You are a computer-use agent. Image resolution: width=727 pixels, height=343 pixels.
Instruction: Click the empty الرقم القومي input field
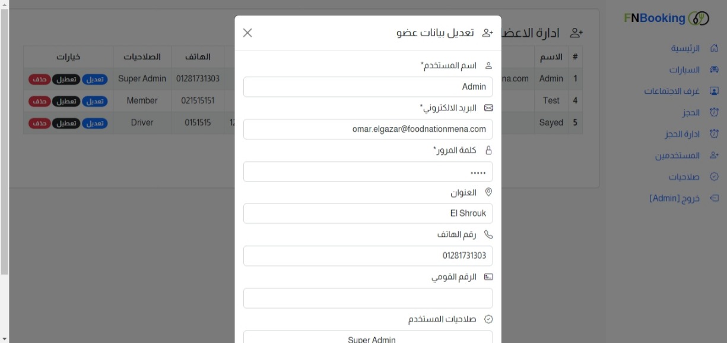[368, 298]
